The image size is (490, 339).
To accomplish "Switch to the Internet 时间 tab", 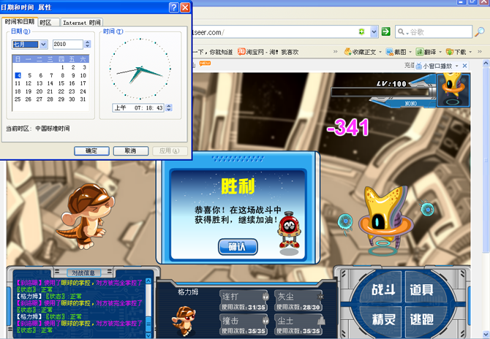I will [82, 23].
